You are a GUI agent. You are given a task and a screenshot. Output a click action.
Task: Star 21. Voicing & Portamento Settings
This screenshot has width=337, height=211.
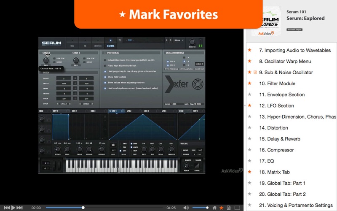pyautogui.click(x=249, y=205)
